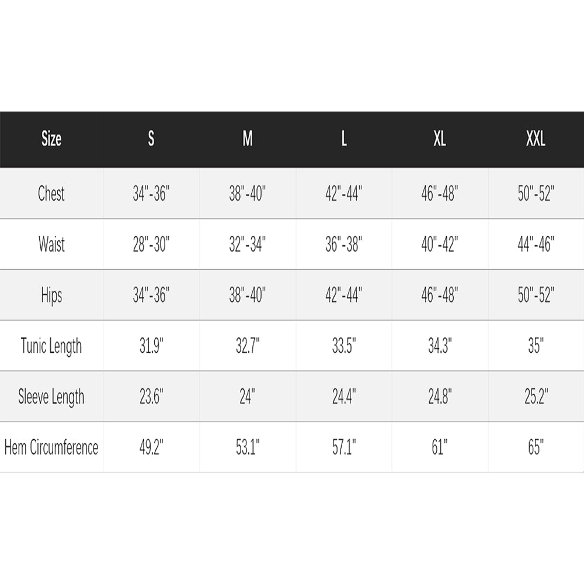The width and height of the screenshot is (584, 584).
Task: Select the Waist value 44"-46" for XXL
Action: click(536, 244)
